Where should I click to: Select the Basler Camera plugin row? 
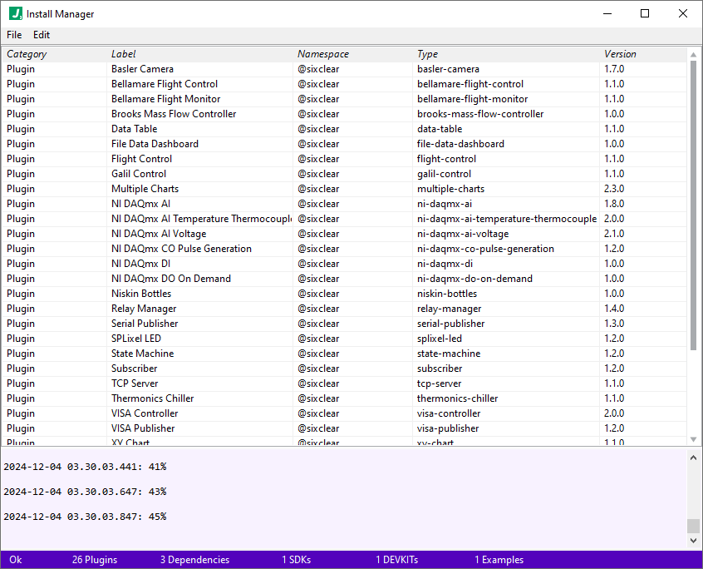click(x=249, y=68)
